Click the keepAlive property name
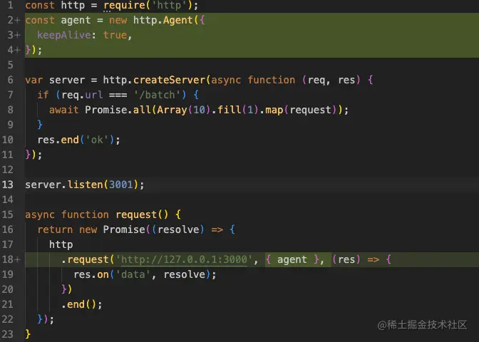Screen dimensions: 479x342 click(64, 35)
